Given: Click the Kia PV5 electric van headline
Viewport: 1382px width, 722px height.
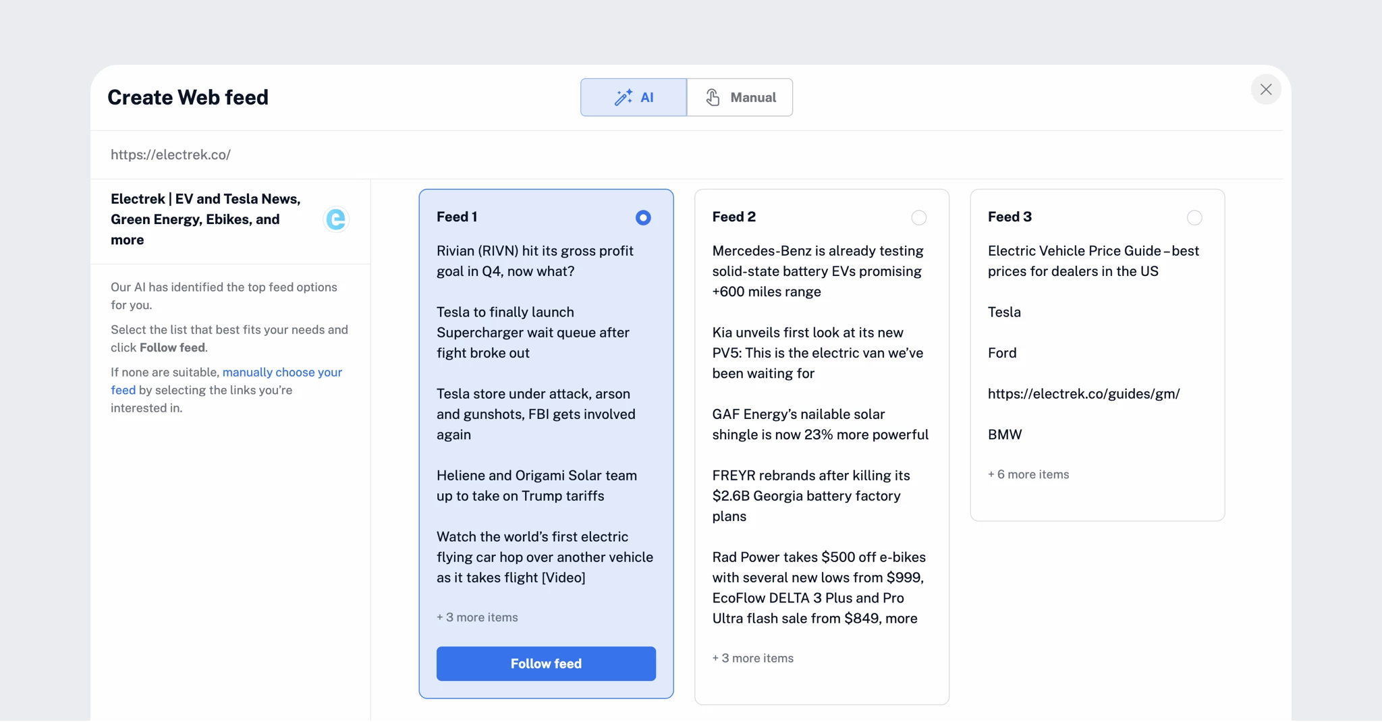Looking at the screenshot, I should pyautogui.click(x=817, y=353).
